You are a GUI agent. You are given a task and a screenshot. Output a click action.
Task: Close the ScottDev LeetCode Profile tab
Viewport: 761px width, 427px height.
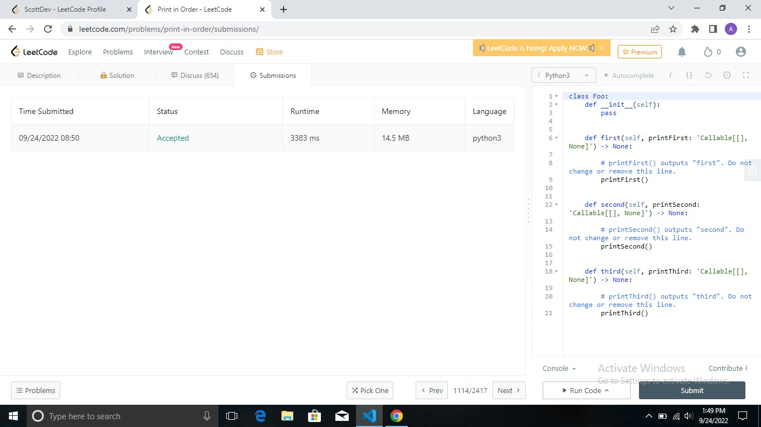tap(129, 9)
